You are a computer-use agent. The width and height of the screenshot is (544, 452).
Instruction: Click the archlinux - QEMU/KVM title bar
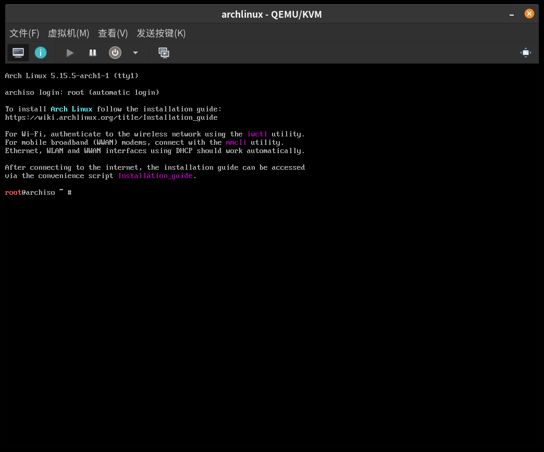(x=271, y=14)
